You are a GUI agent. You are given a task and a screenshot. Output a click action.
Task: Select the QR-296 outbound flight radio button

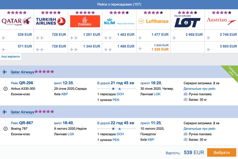5,89
